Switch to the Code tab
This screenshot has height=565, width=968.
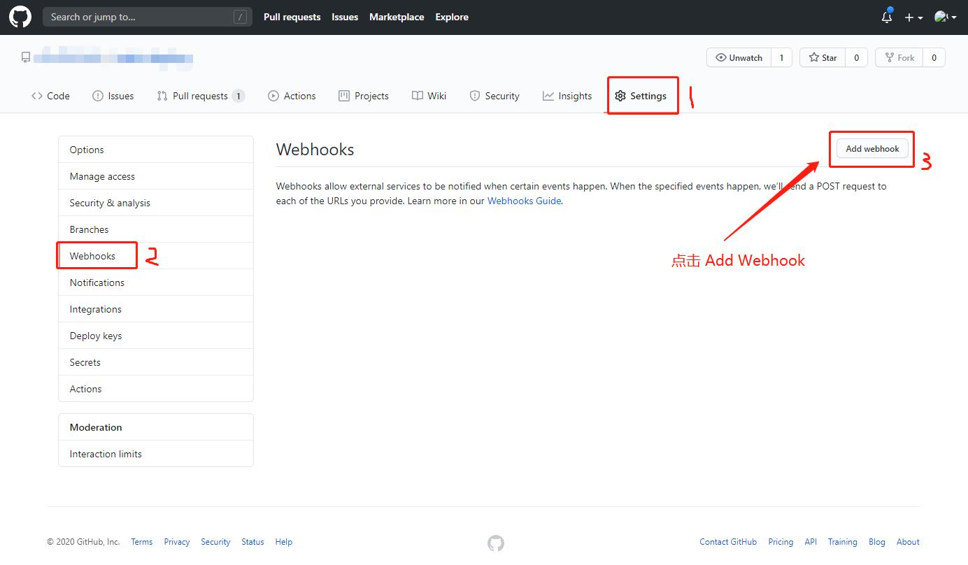click(50, 96)
